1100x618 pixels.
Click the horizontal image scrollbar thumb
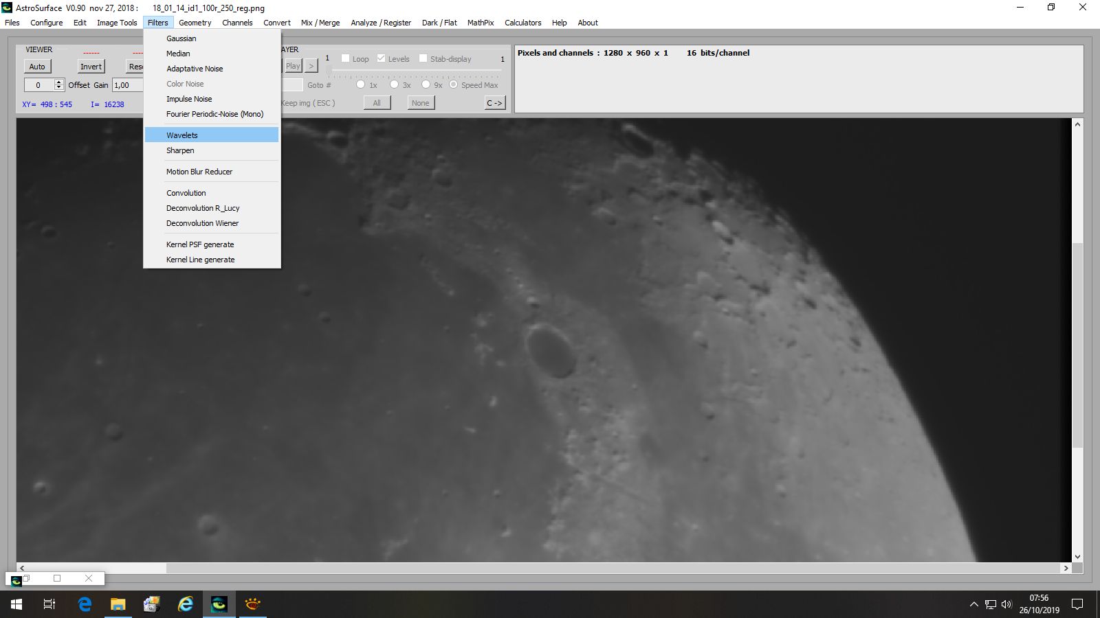[x=97, y=569]
